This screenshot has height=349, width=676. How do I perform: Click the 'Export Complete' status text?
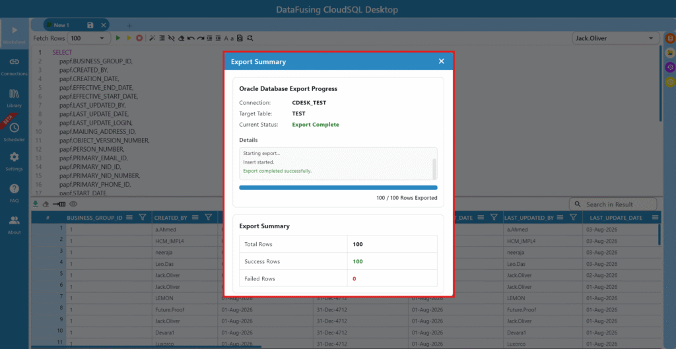(x=316, y=125)
